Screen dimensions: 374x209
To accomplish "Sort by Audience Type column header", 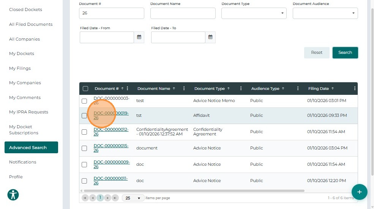I will click(x=265, y=88).
